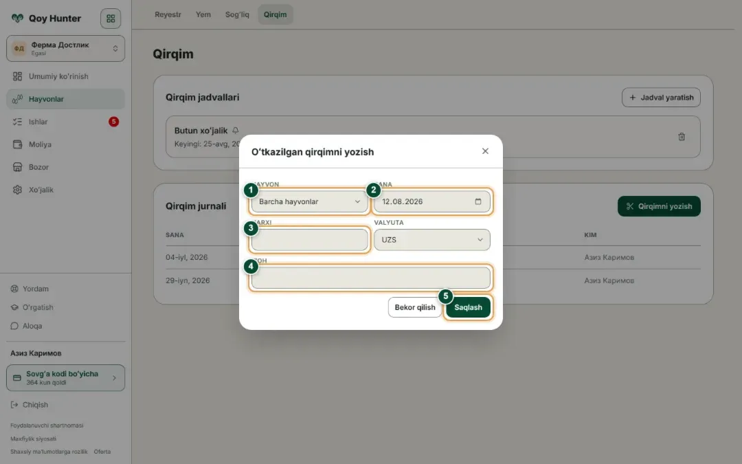This screenshot has width=742, height=464.
Task: Click the Bozor market icon
Action: [17, 167]
